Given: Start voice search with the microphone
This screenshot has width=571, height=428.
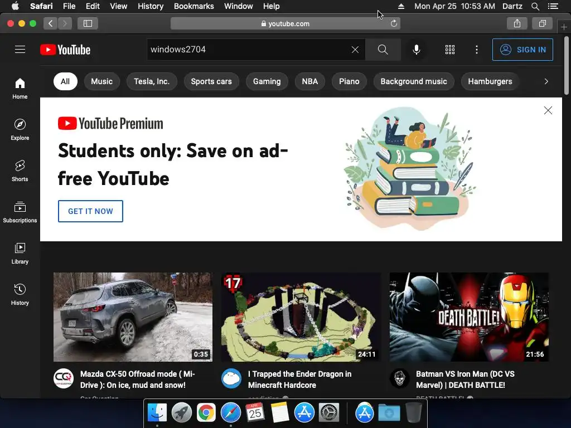Looking at the screenshot, I should pos(416,50).
